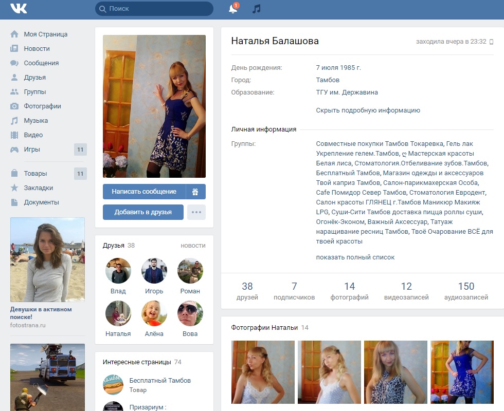Click the gift icon beside Написать сообщение
Screen dimensions: 504x411
[195, 192]
